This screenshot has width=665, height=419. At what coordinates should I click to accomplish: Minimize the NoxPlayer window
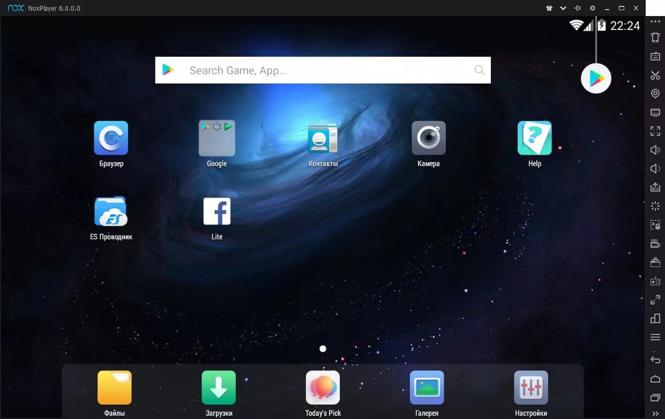click(x=607, y=8)
